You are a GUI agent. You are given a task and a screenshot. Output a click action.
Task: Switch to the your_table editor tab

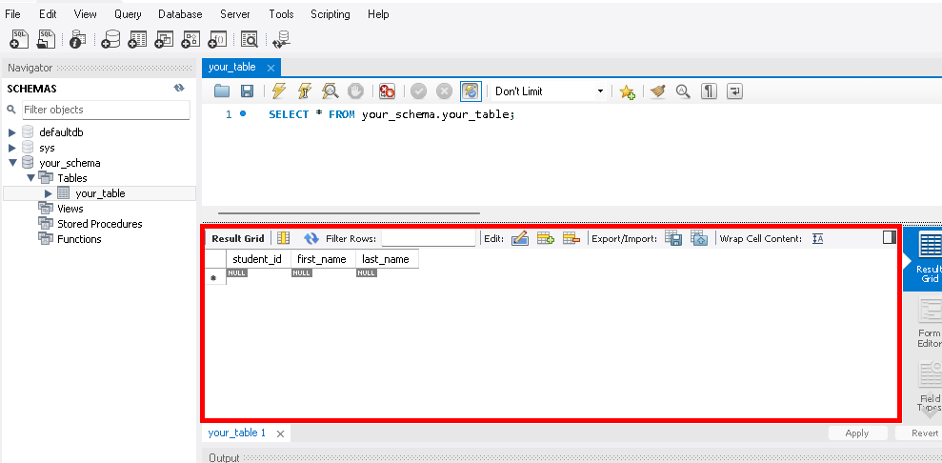pyautogui.click(x=231, y=68)
